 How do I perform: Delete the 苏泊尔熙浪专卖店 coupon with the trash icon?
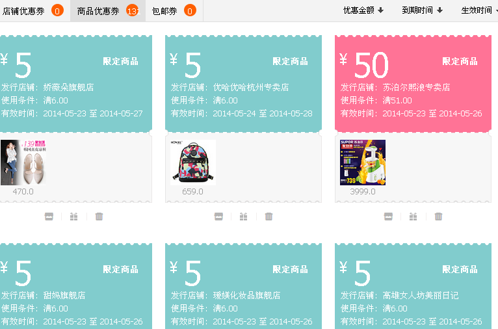(438, 217)
